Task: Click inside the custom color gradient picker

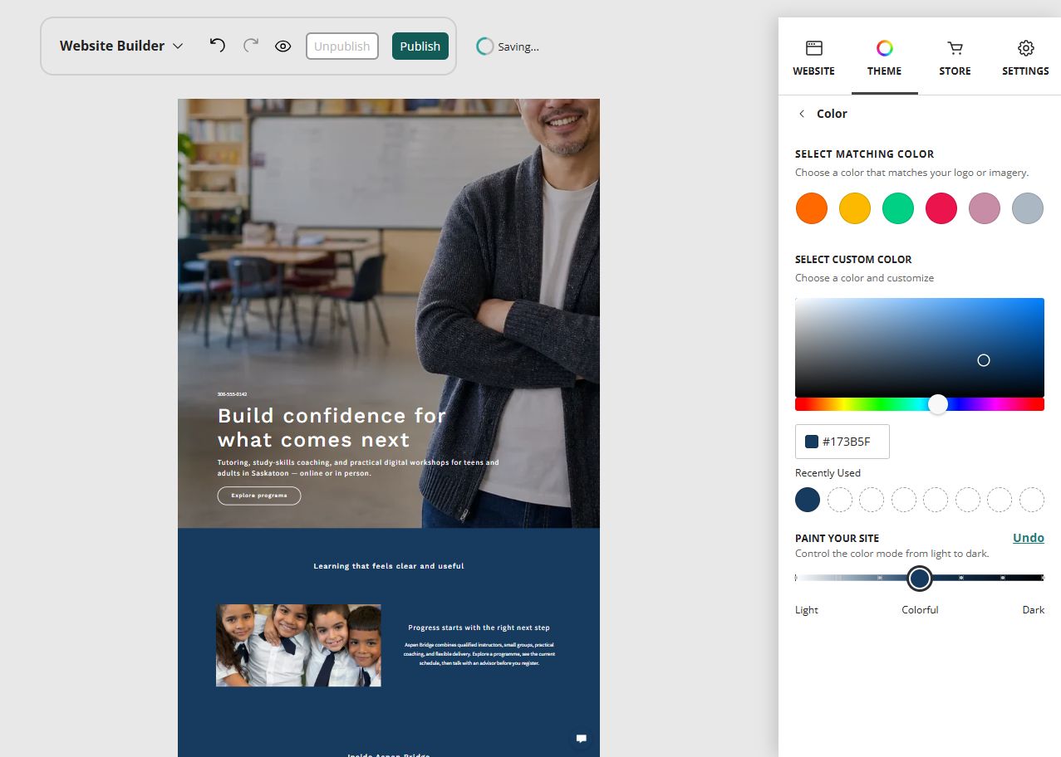Action: click(920, 347)
